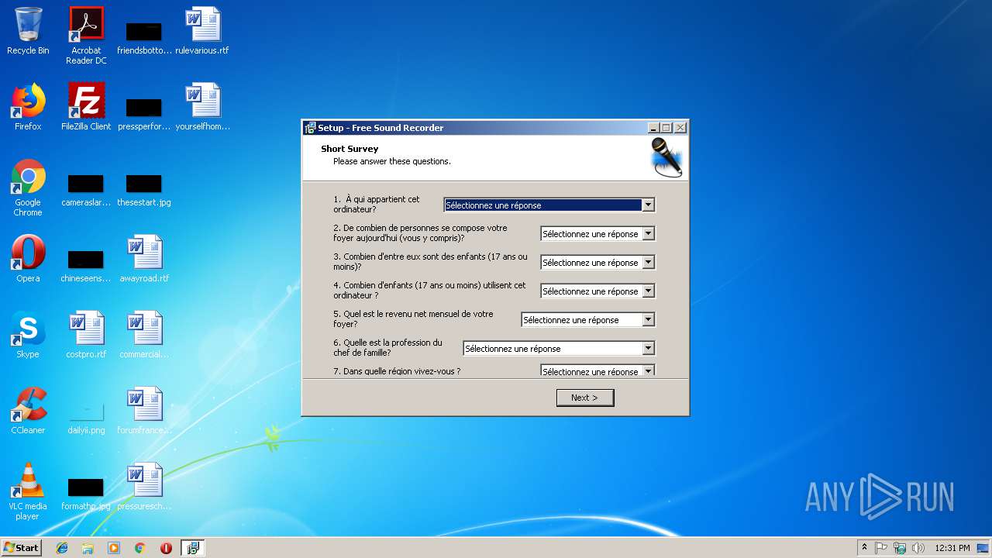Click the Next > button
The image size is (992, 558).
585,398
